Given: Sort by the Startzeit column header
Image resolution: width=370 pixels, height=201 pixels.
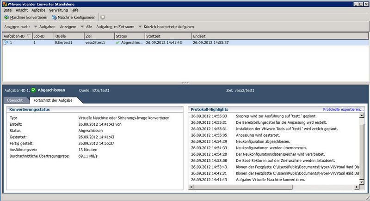Looking at the screenshot, I should click(168, 36).
